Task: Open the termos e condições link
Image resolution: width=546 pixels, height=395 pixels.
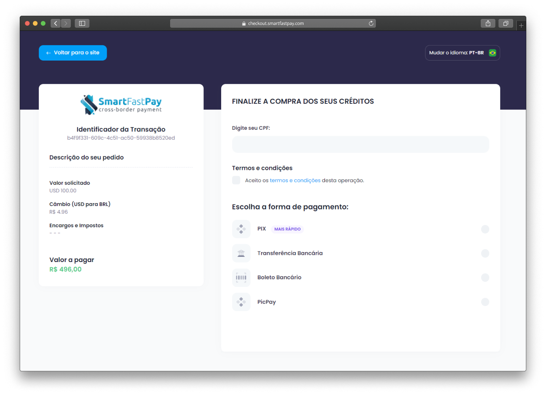Action: coord(295,180)
